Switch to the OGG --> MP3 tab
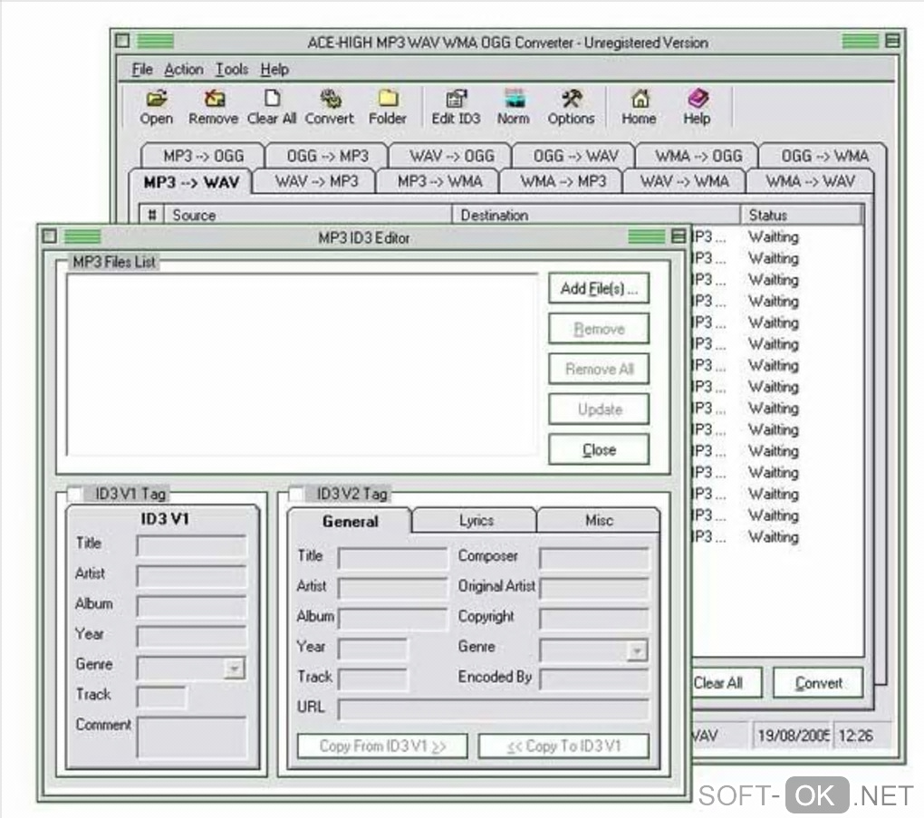This screenshot has width=924, height=818. (x=328, y=156)
